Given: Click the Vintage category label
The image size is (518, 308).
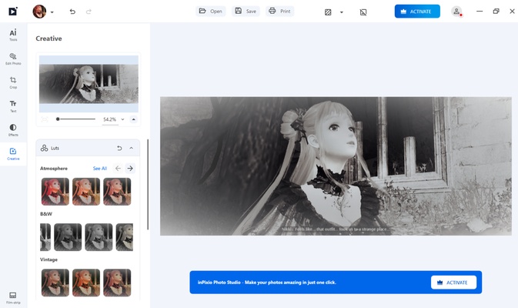Looking at the screenshot, I should pos(48,259).
